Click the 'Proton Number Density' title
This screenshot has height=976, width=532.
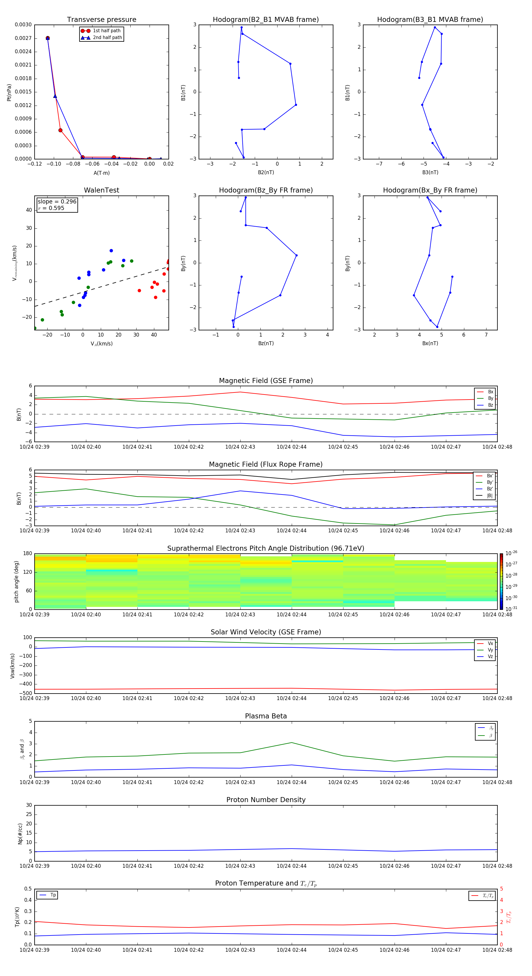266,800
